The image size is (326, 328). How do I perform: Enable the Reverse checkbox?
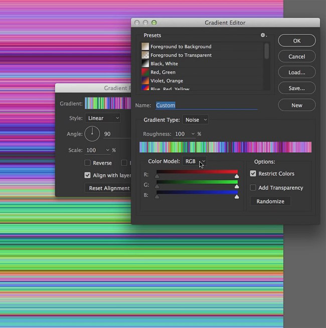[x=87, y=163]
